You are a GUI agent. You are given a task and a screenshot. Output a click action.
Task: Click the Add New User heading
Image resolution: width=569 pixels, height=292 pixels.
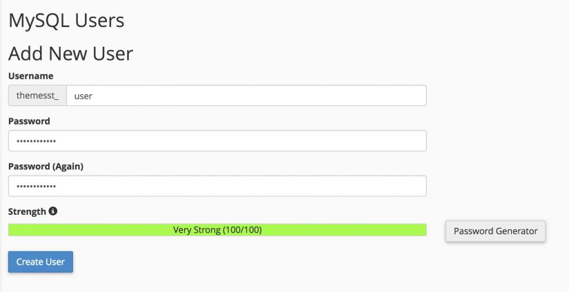pos(71,54)
